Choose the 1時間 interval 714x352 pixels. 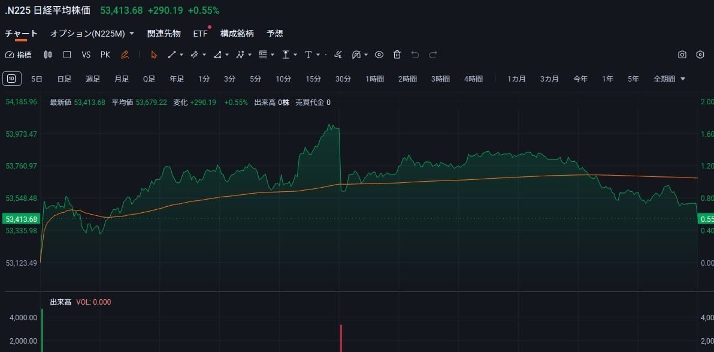[x=375, y=79]
